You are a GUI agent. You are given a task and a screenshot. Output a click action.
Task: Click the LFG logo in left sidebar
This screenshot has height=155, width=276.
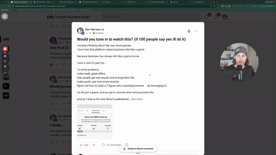tap(6, 39)
